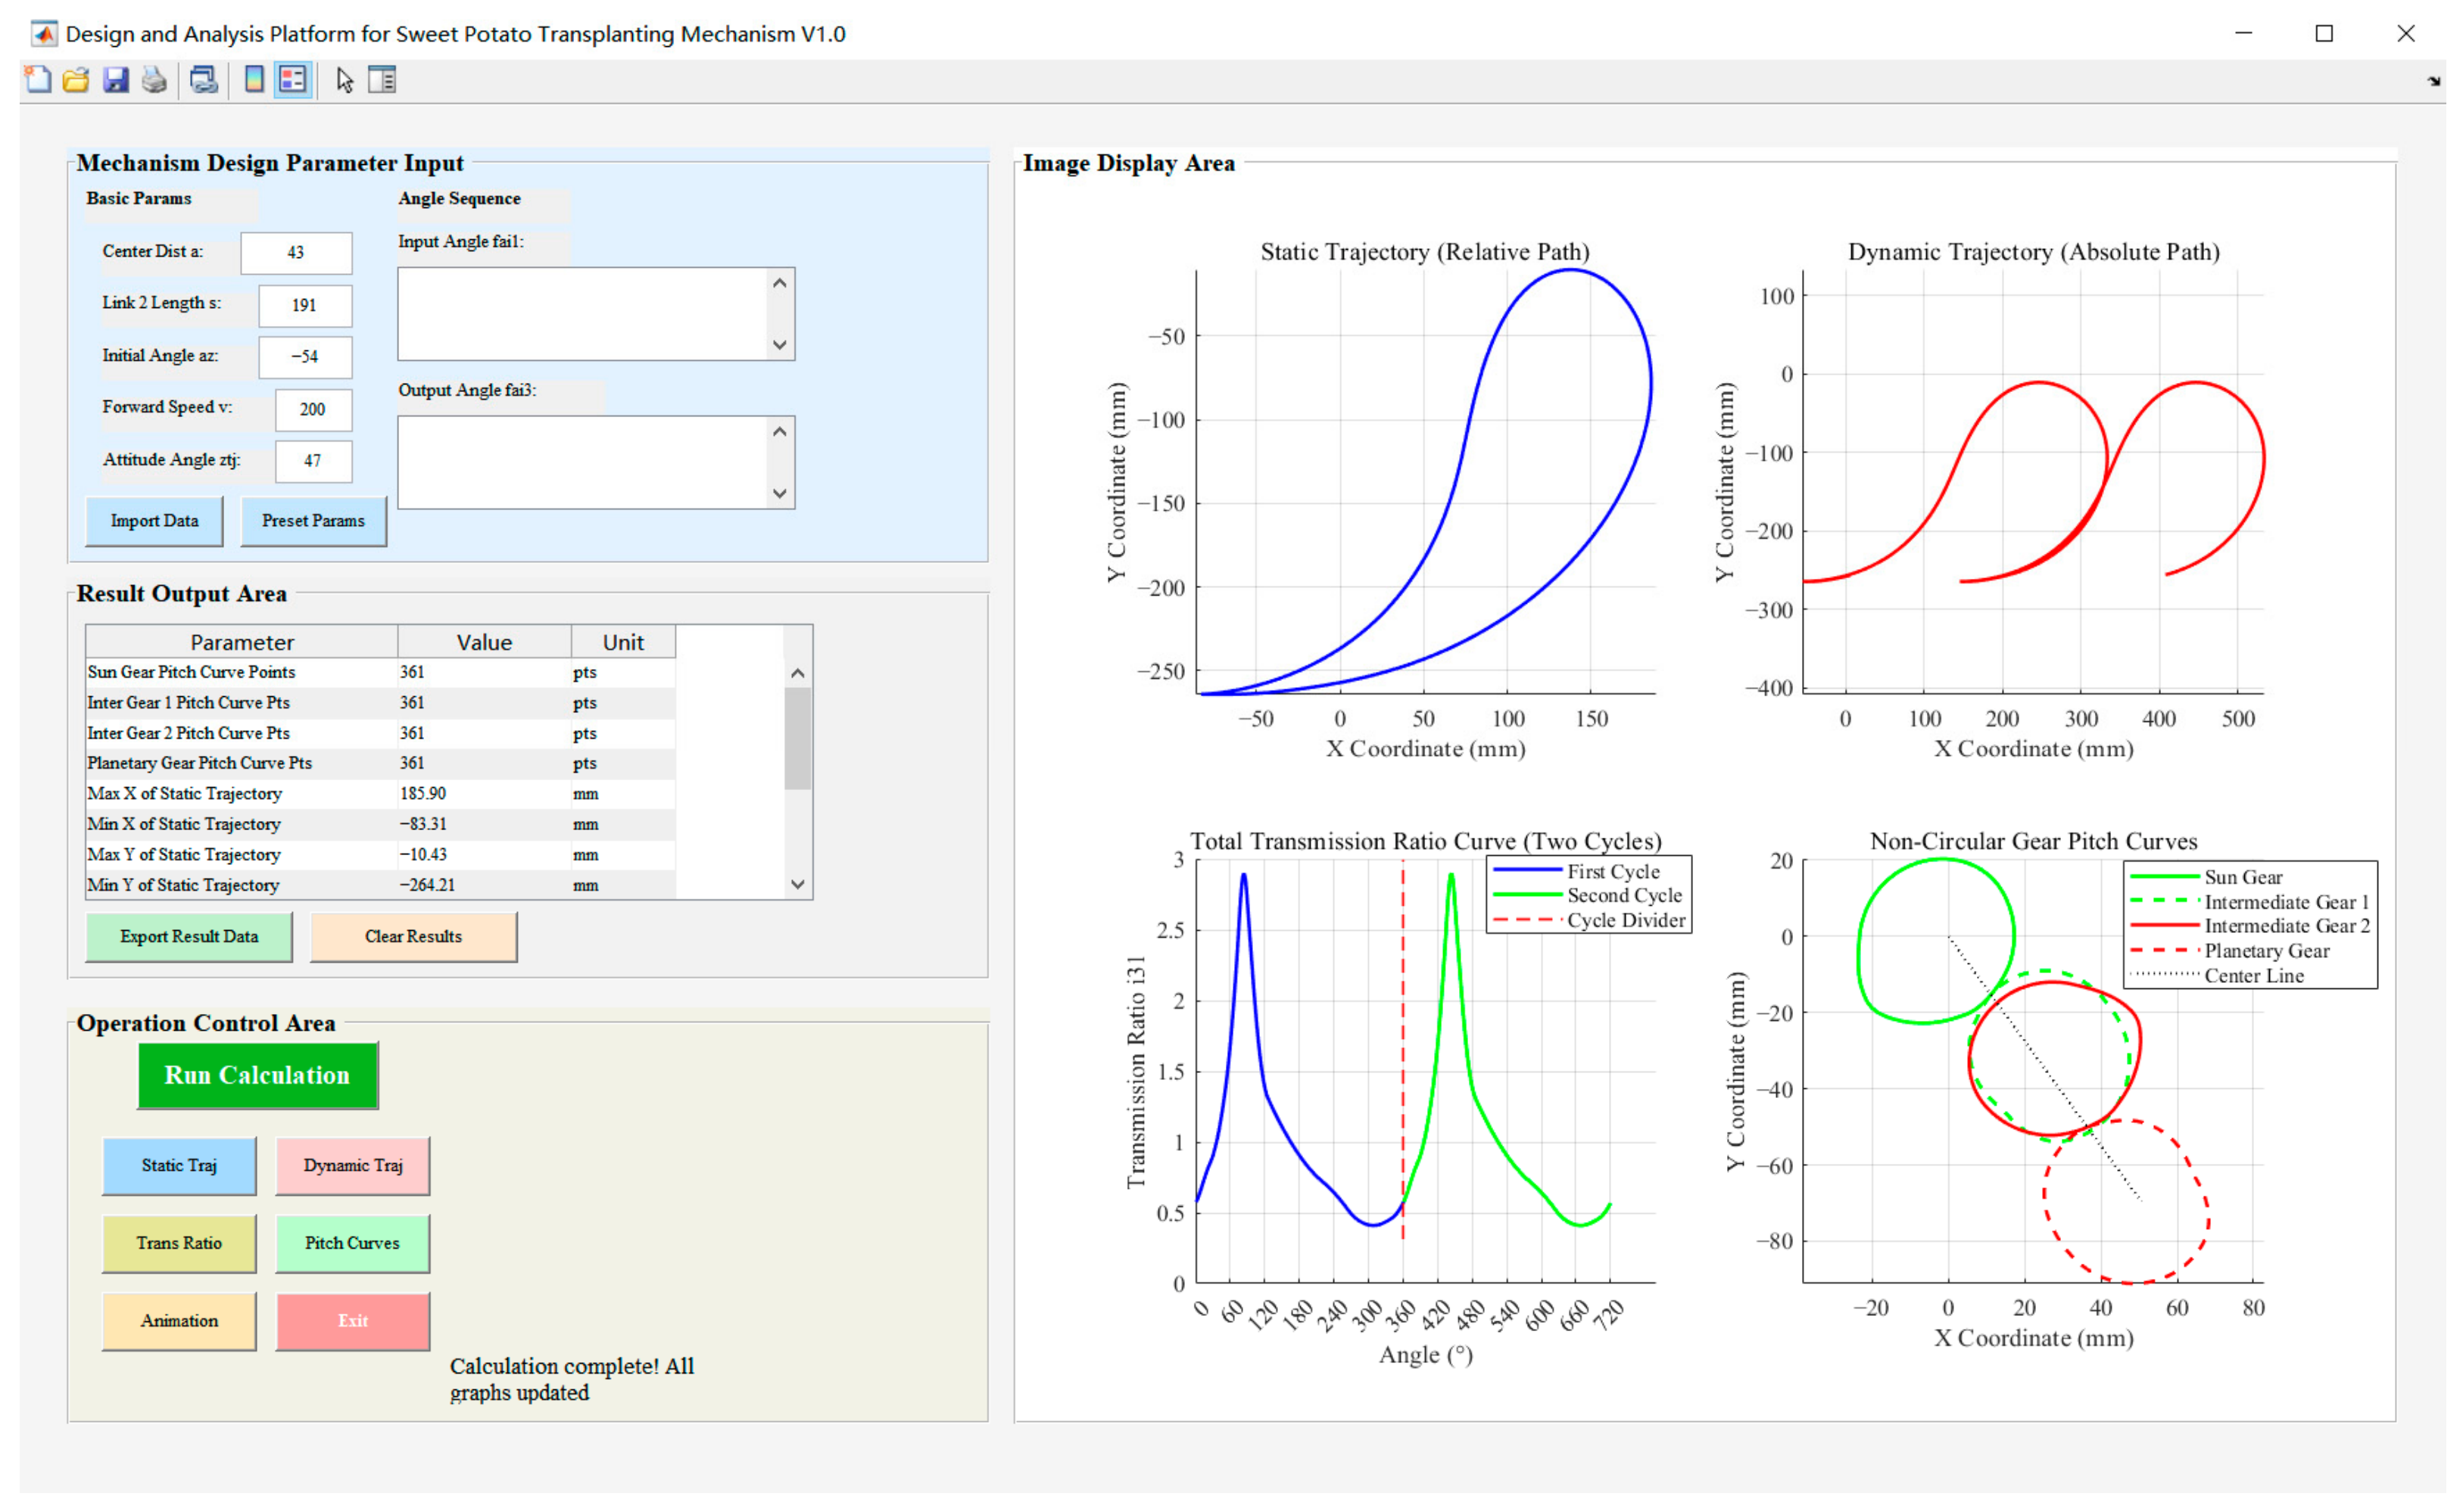This screenshot has width=2463, height=1512.
Task: Click the Value column header
Action: point(485,642)
